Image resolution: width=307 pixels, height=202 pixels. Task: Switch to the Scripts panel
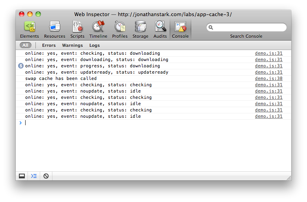pos(77,30)
